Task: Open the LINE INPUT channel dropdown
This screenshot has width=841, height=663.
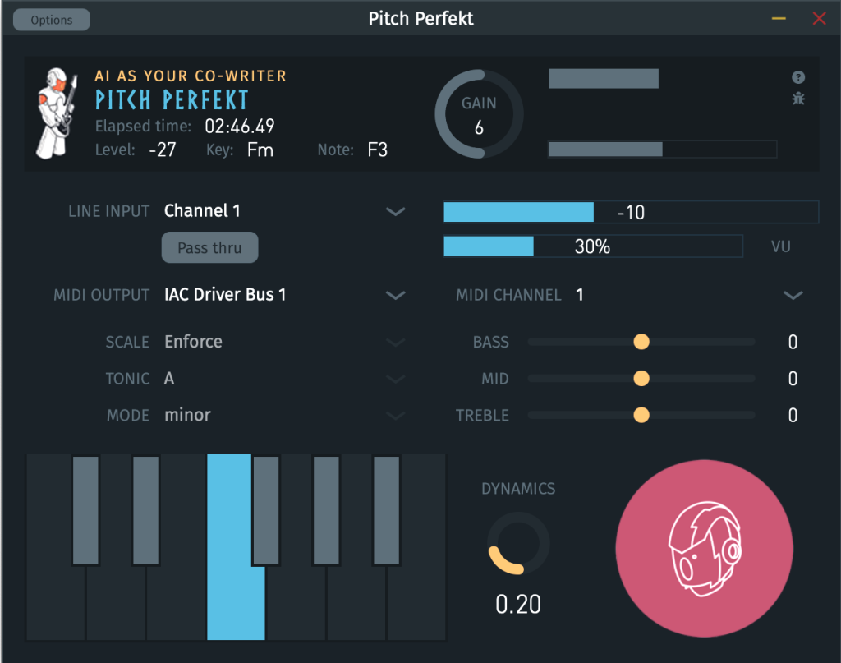Action: tap(396, 211)
